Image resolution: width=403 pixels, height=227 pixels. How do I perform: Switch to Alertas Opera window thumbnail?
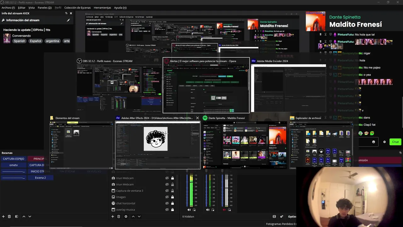pyautogui.click(x=206, y=85)
